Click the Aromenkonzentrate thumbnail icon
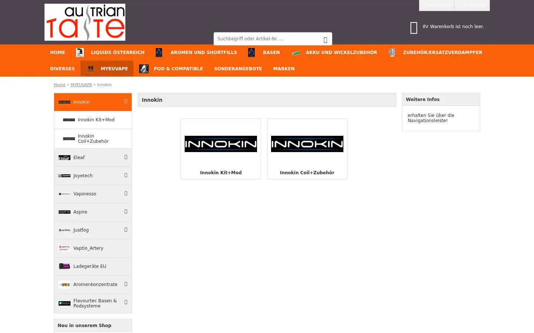This screenshot has height=333, width=534. click(65, 285)
